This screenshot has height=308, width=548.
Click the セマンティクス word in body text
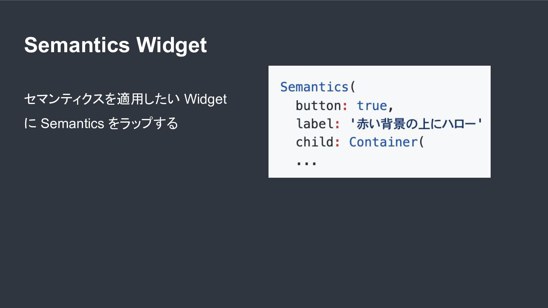(64, 99)
